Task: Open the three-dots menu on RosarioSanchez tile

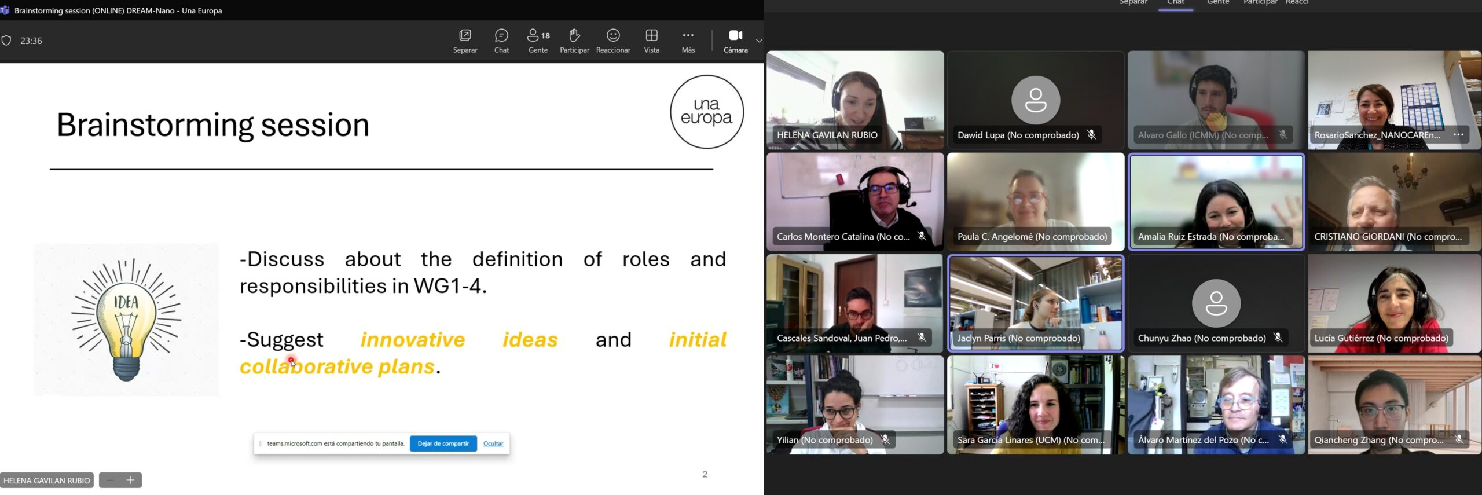Action: coord(1458,135)
